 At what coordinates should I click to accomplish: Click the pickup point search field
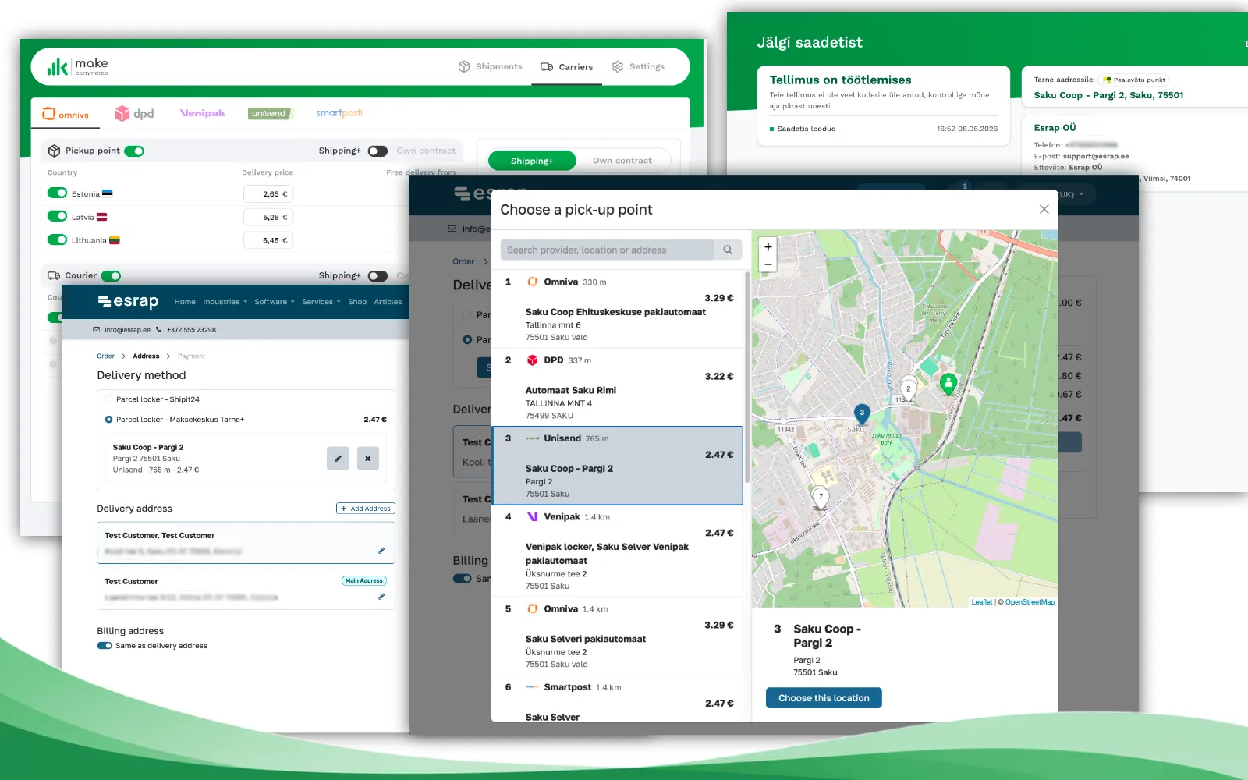607,250
